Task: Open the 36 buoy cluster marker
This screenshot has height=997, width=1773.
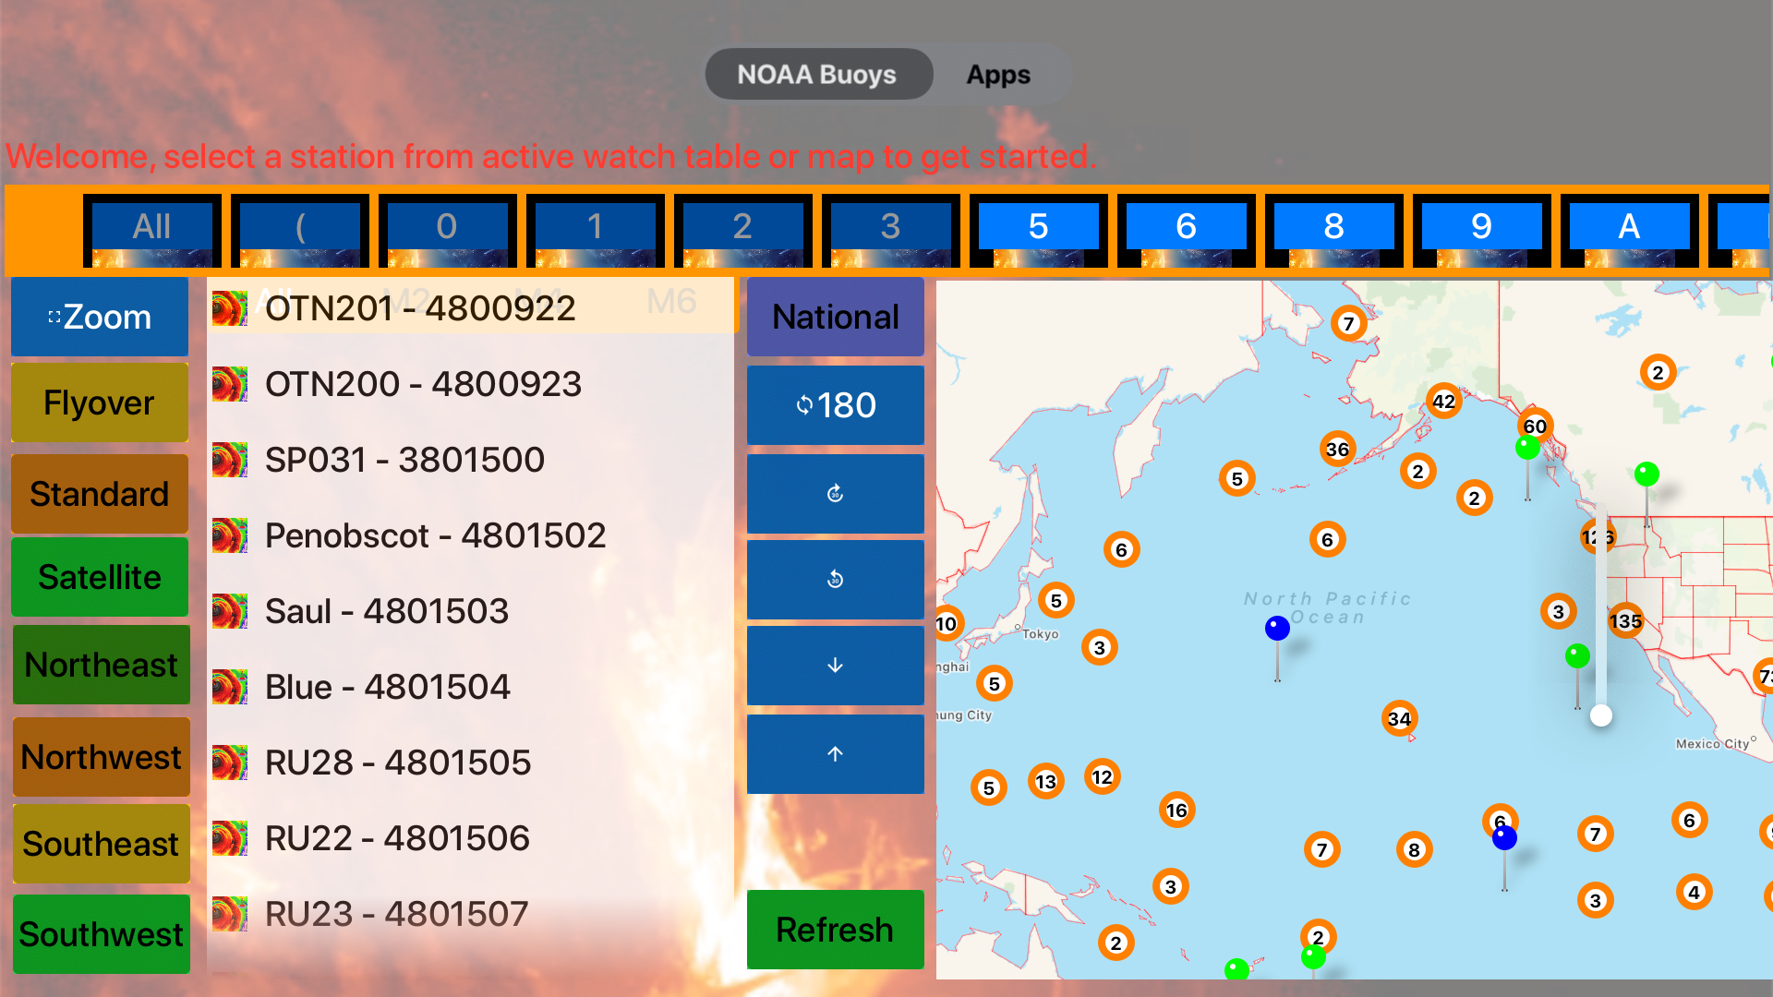Action: [1337, 450]
